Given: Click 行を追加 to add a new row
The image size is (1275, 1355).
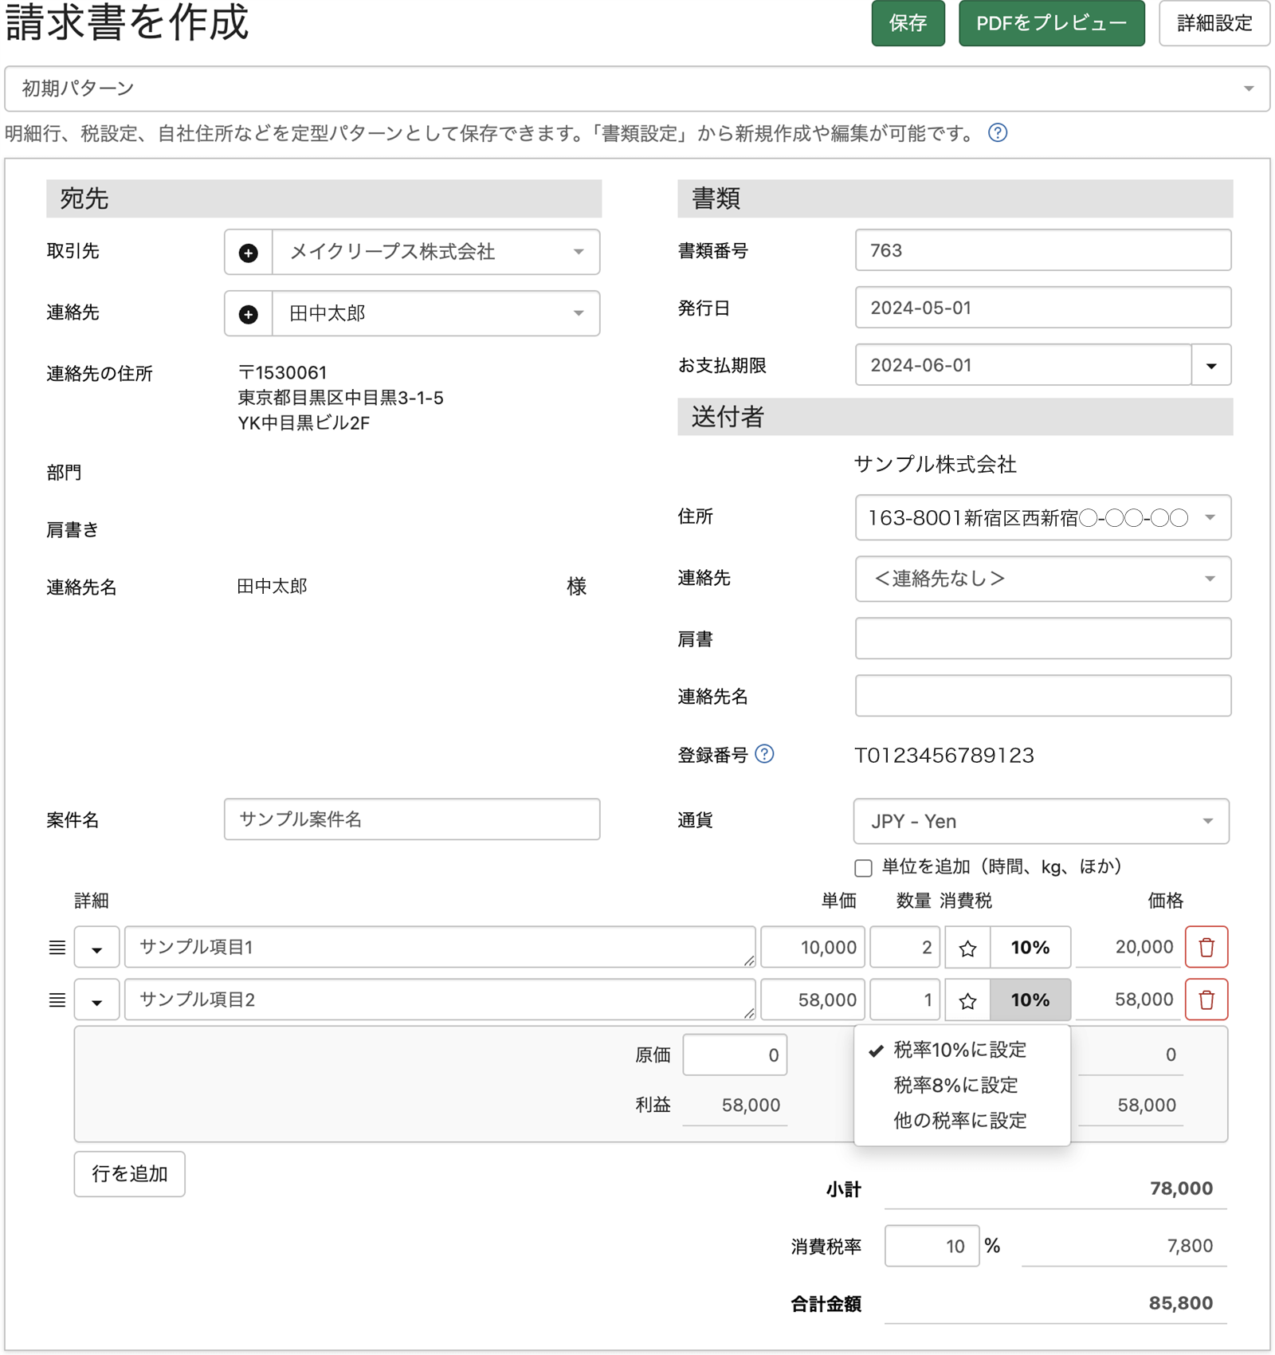Looking at the screenshot, I should point(129,1174).
